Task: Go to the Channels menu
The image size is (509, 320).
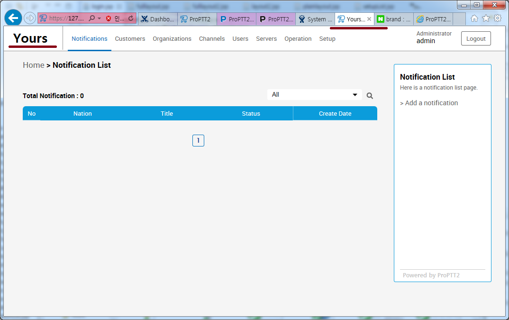Action: (212, 39)
